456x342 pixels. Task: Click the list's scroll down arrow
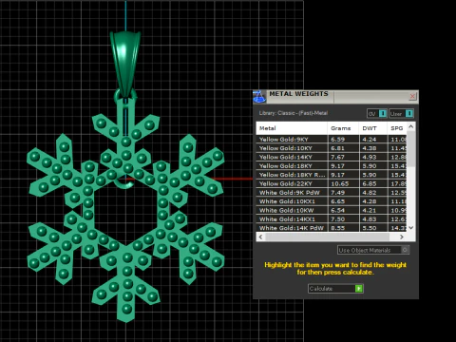[x=411, y=228]
